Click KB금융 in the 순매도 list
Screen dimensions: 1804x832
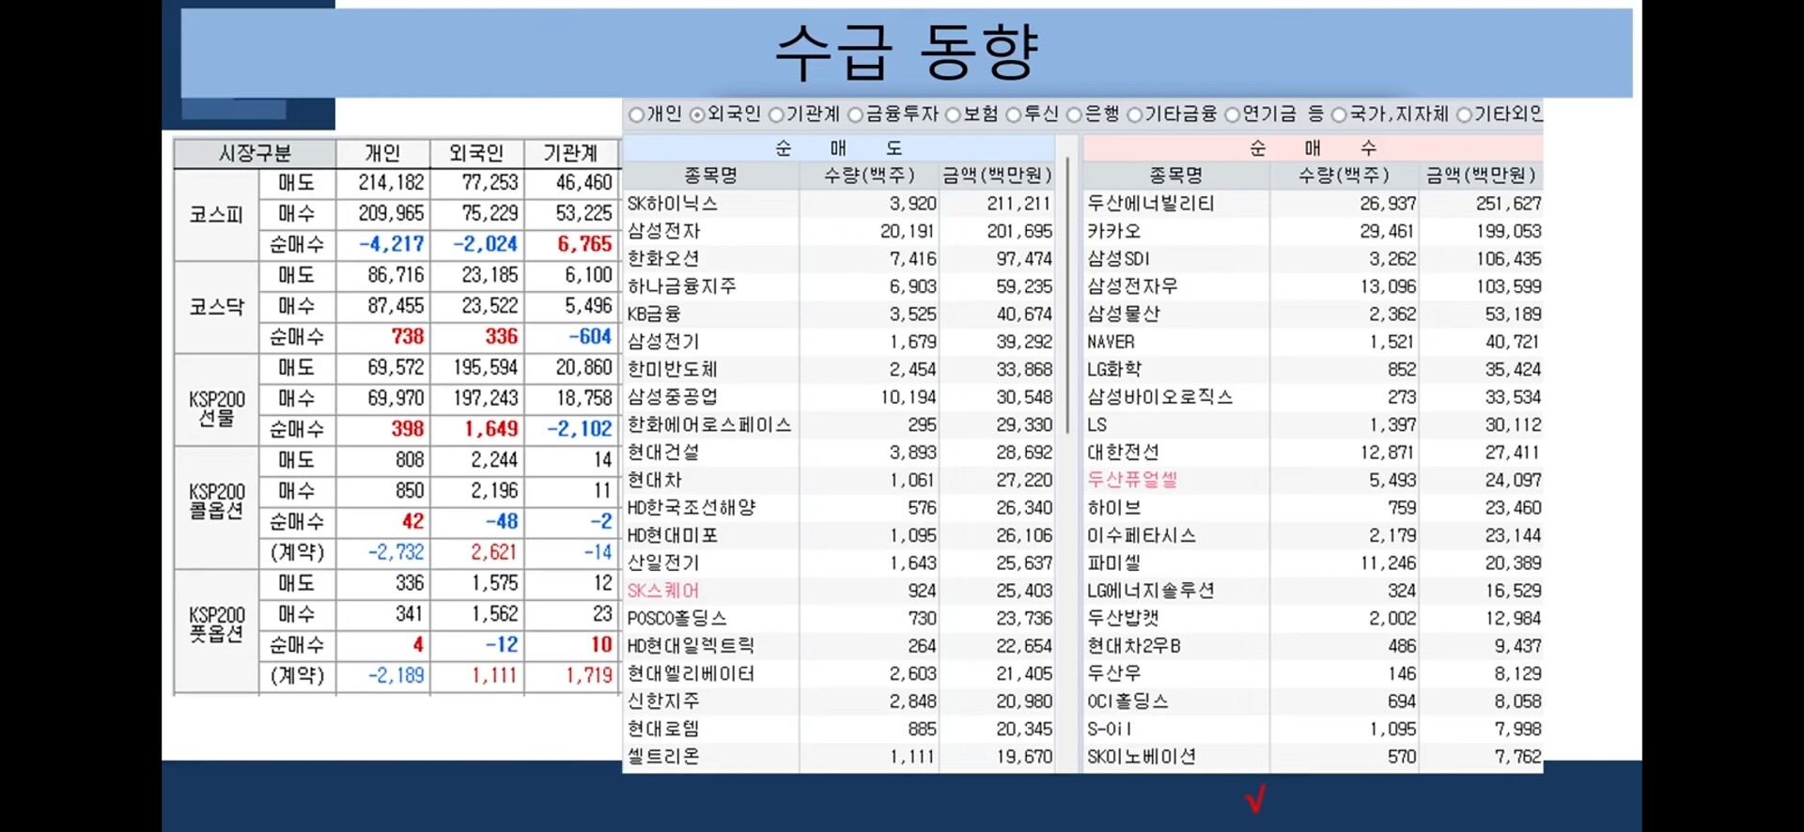coord(654,314)
